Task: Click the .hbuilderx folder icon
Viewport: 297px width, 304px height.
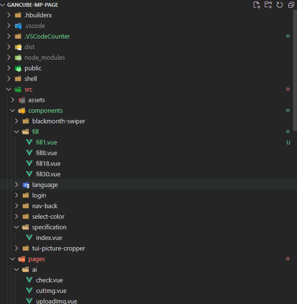Action: (18, 15)
